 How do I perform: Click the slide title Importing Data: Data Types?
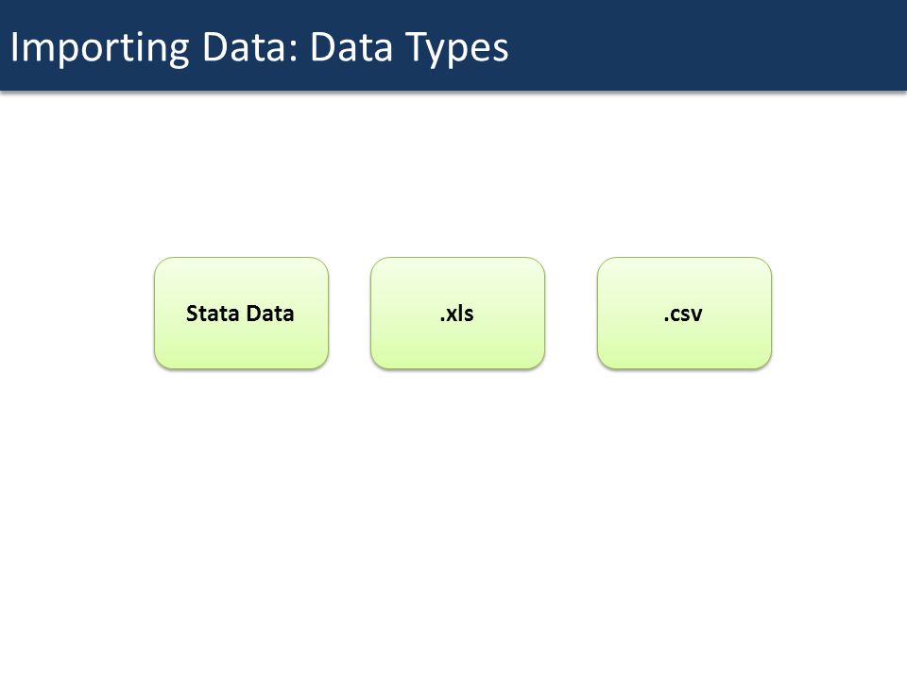tap(259, 47)
